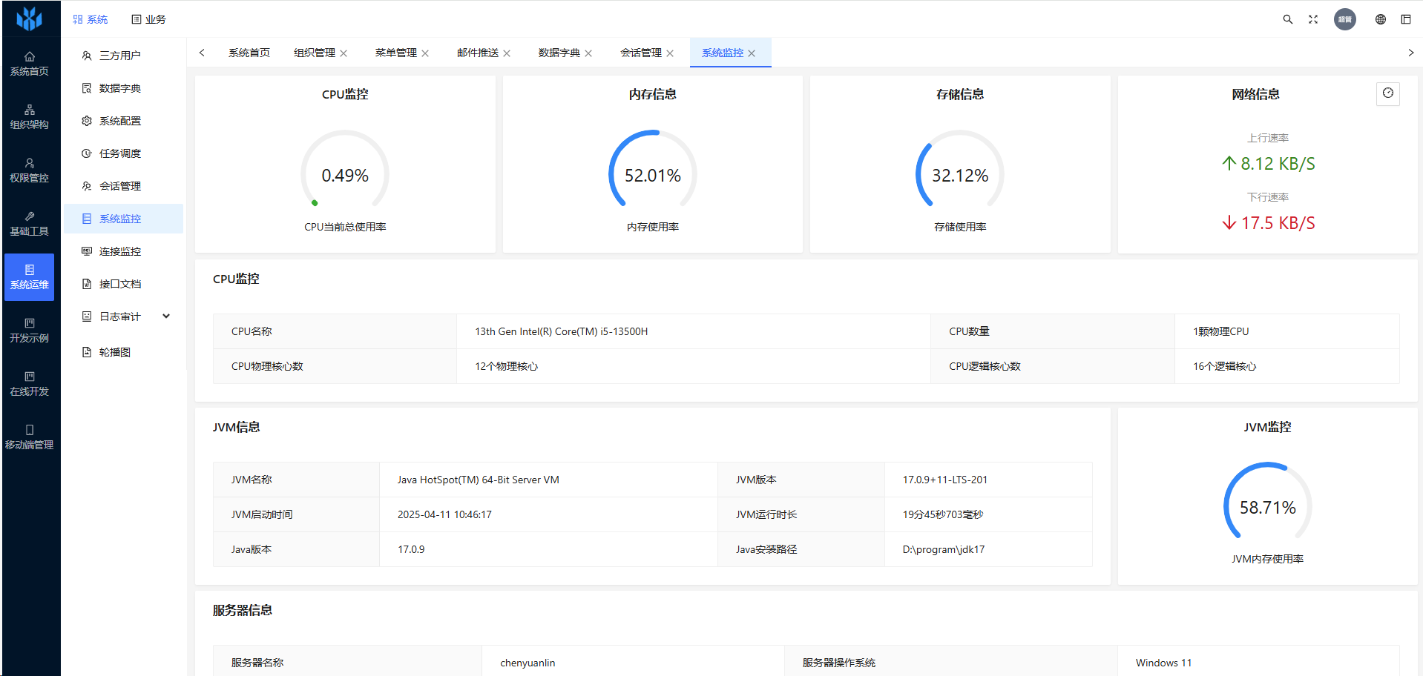Switch to the 菜单管理 tab

(395, 53)
